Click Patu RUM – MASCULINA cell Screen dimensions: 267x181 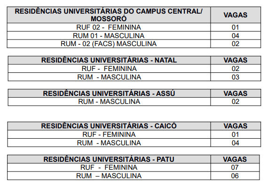click(x=109, y=176)
